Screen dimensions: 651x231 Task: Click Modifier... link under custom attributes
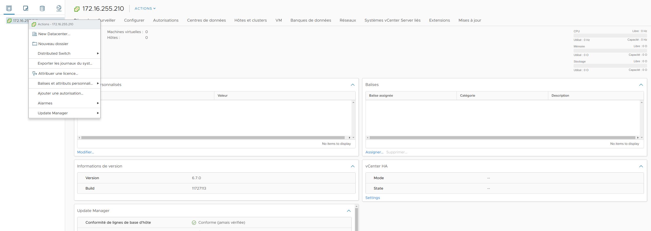pos(86,152)
